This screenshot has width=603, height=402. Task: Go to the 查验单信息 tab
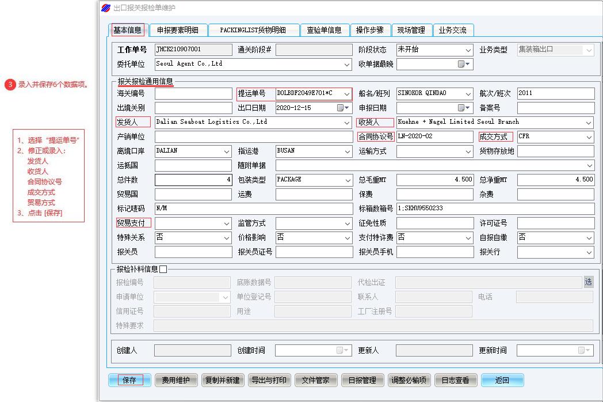coord(324,30)
